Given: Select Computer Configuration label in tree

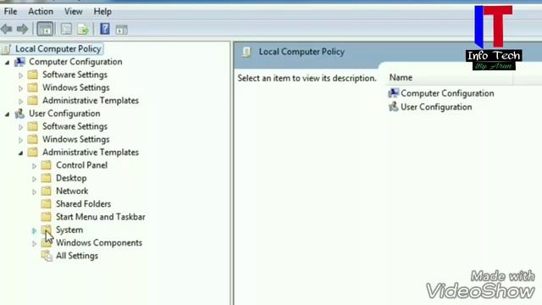Looking at the screenshot, I should tap(75, 62).
